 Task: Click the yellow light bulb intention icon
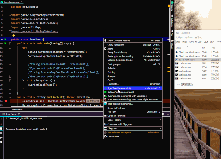click(x=13, y=36)
